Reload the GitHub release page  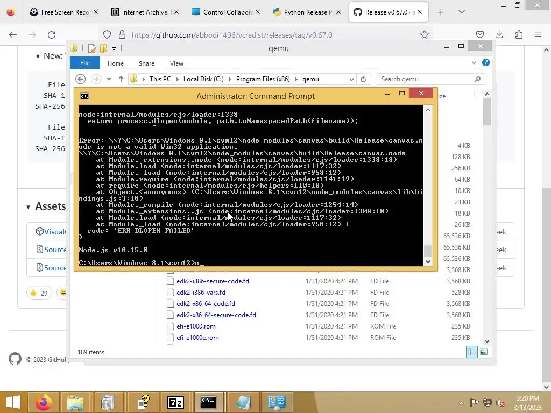[52, 34]
